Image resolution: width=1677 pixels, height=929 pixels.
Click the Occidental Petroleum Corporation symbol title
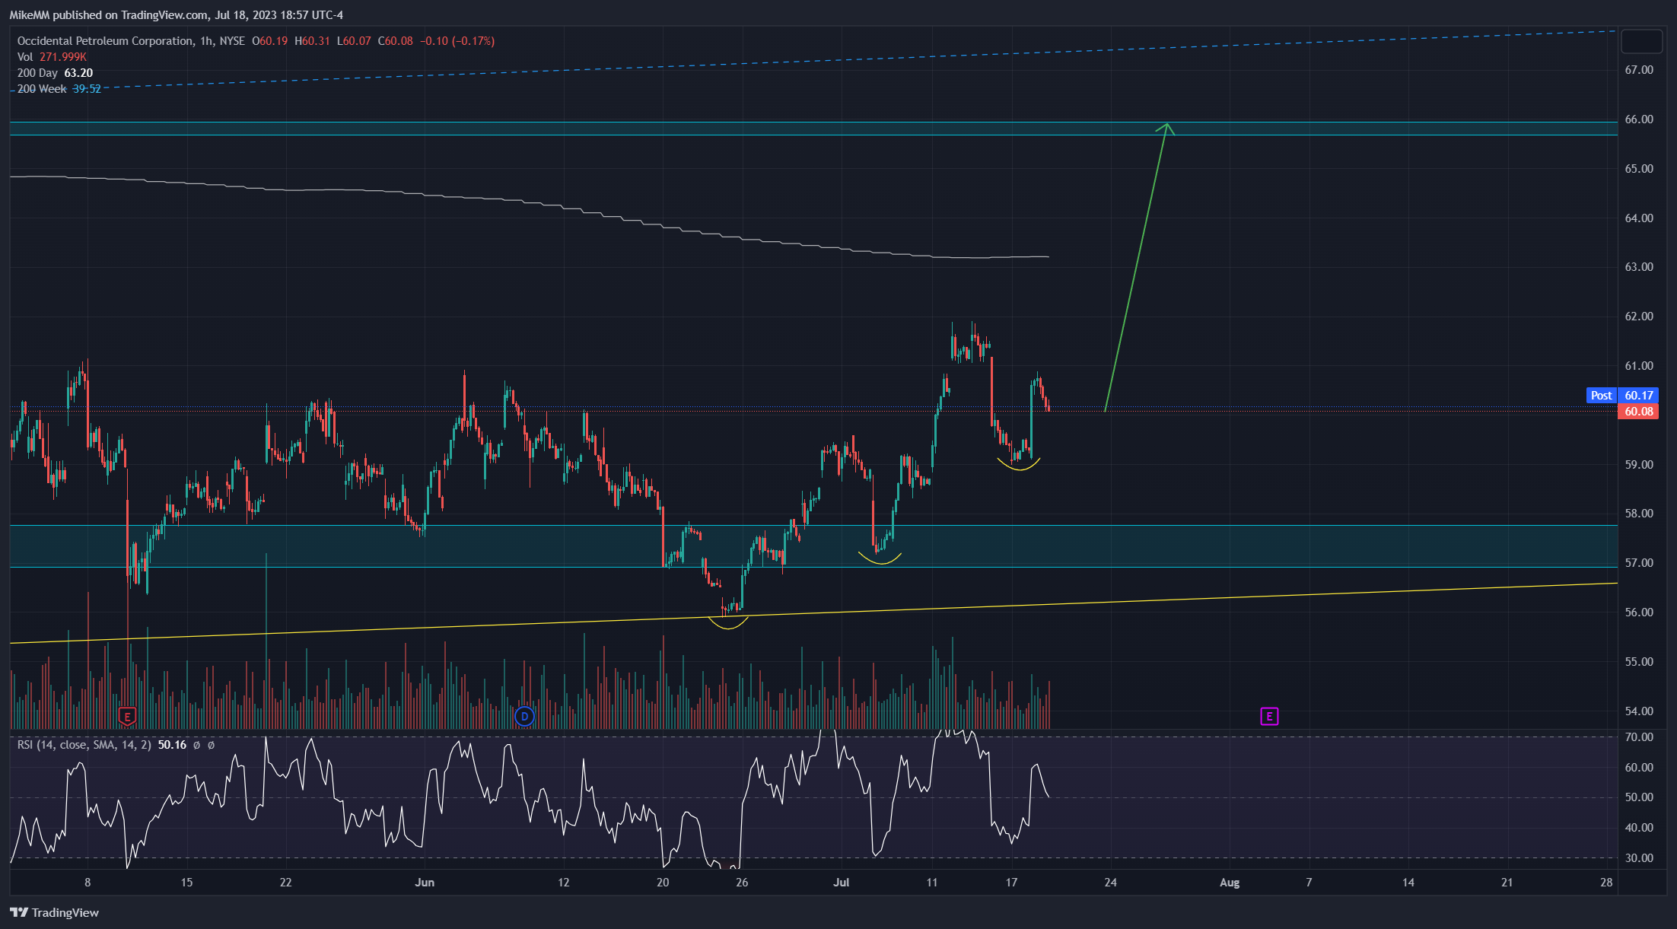click(105, 41)
